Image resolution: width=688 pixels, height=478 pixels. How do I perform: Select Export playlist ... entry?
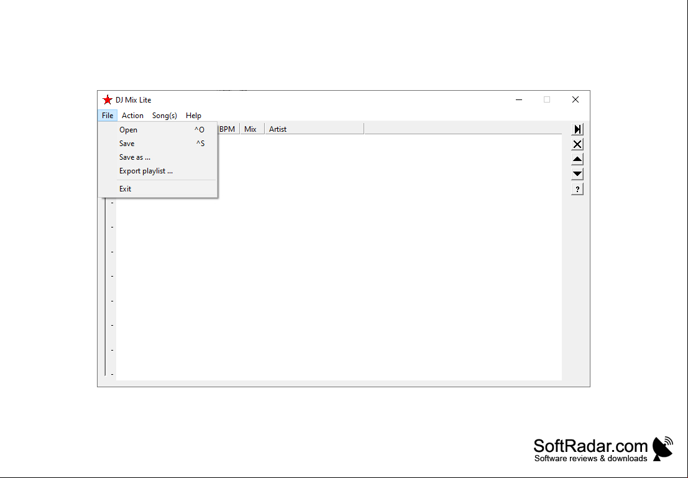158,171
